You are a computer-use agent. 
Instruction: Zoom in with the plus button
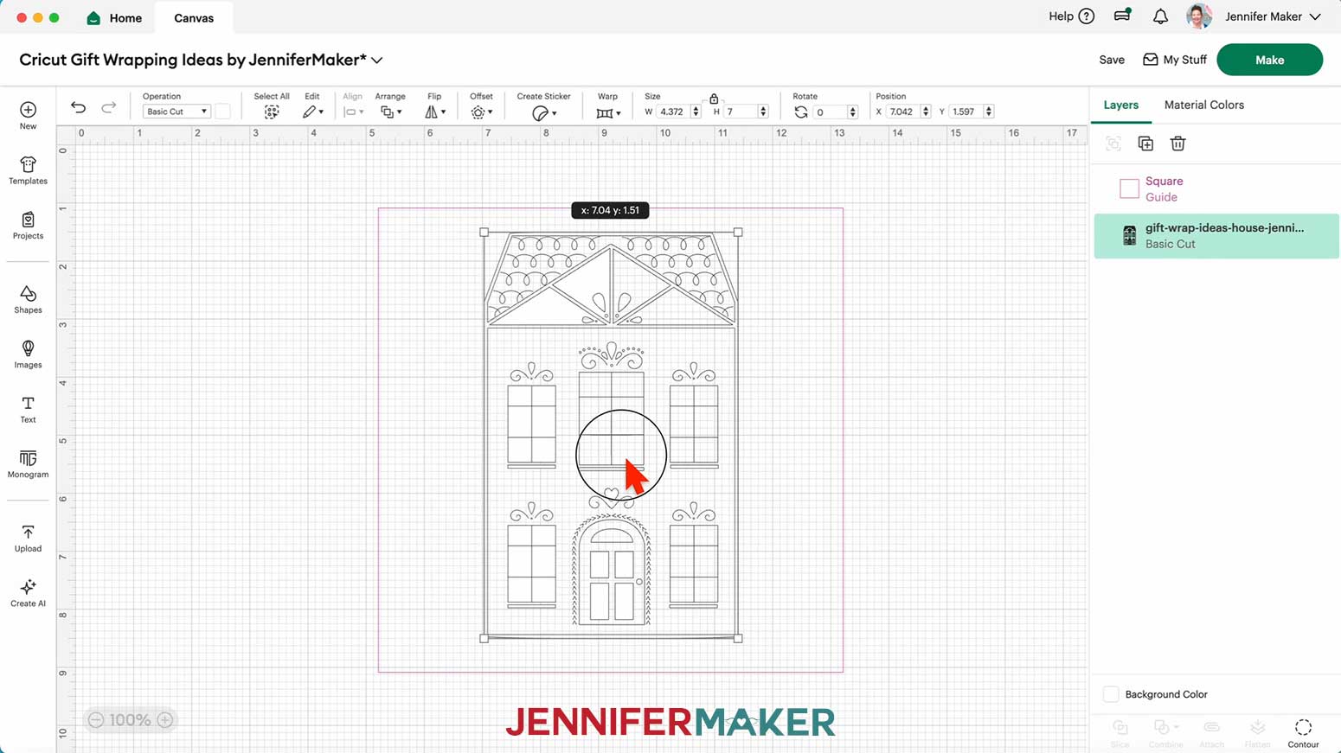pos(165,720)
